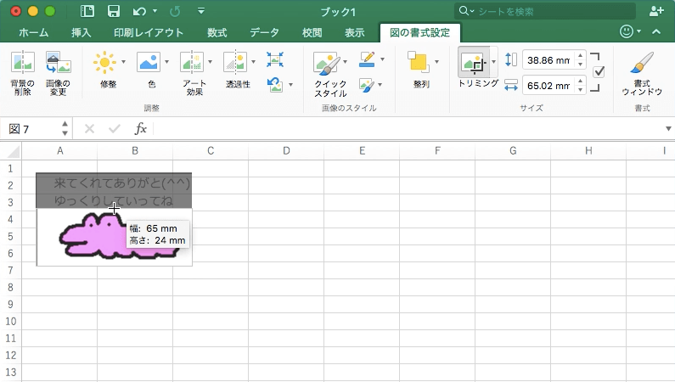Image resolution: width=675 pixels, height=382 pixels.
Task: Switch to the ホーム tab
Action: tap(34, 33)
